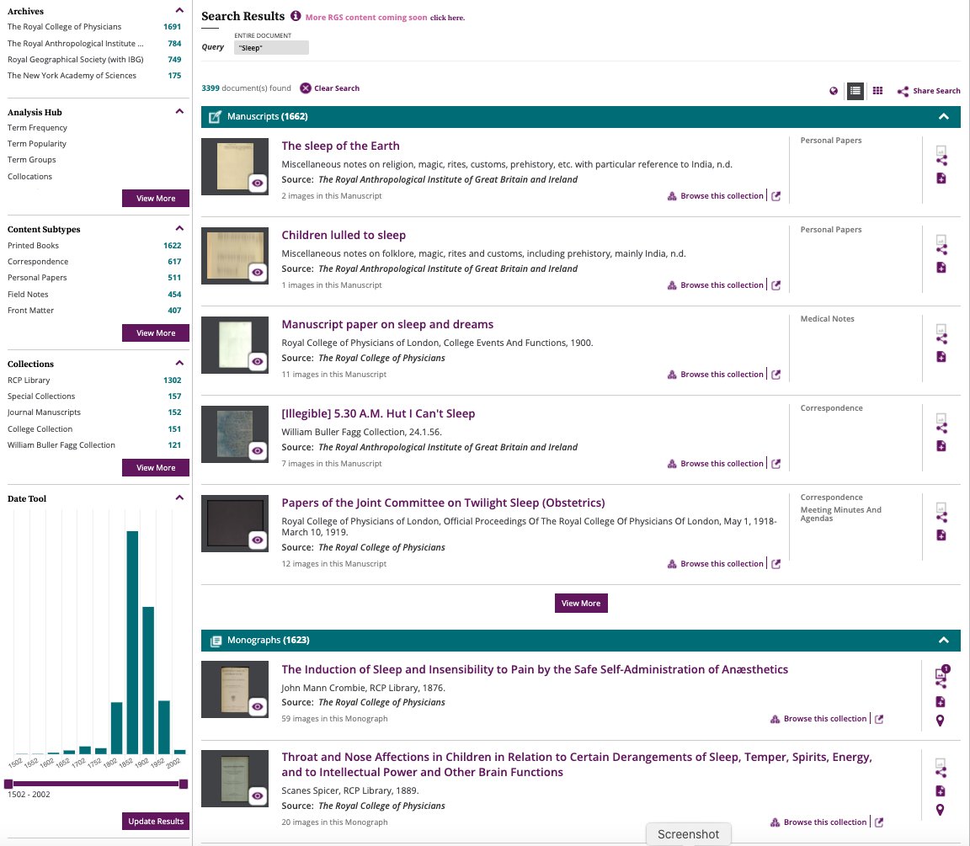970x846 pixels.
Task: Share the Twilight Sleep committee papers
Action: tap(941, 517)
